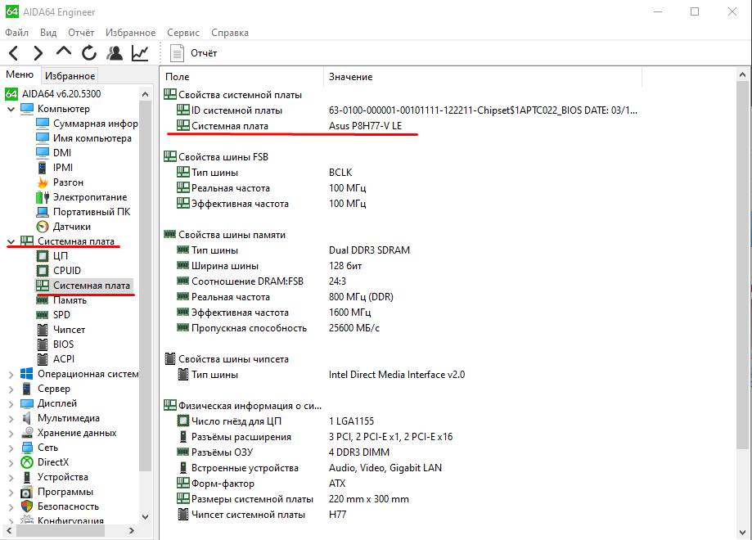Open the IPMI tree entry

(x=55, y=168)
